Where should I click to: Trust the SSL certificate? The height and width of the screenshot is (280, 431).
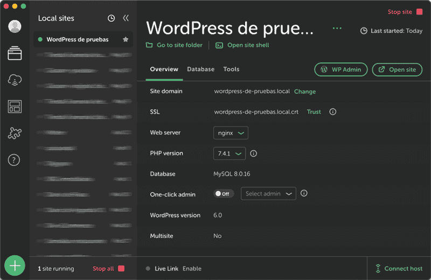(x=314, y=112)
